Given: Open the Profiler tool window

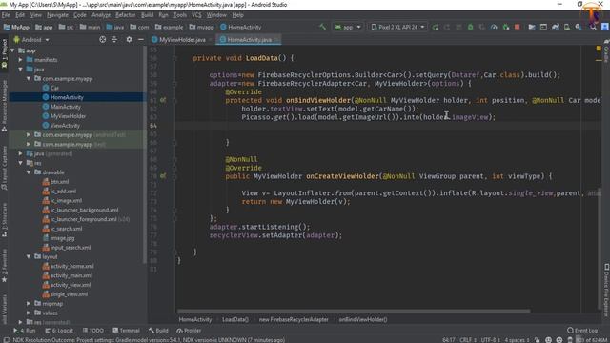Looking at the screenshot, I should coord(189,331).
